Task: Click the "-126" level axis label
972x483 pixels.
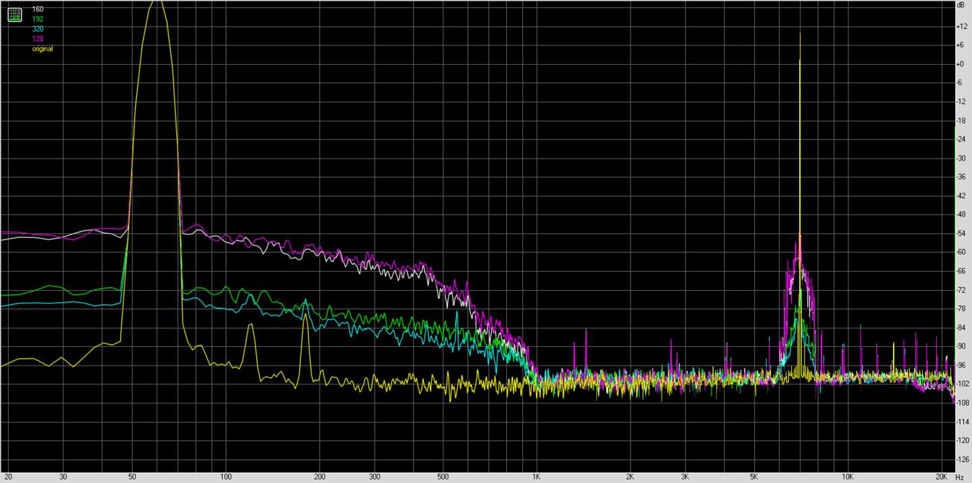Action: tap(962, 459)
